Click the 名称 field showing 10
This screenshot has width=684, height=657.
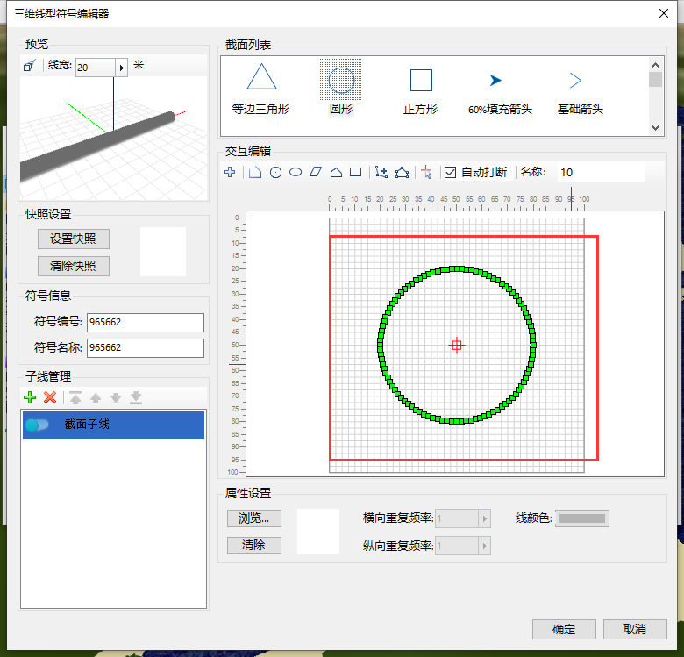point(601,172)
